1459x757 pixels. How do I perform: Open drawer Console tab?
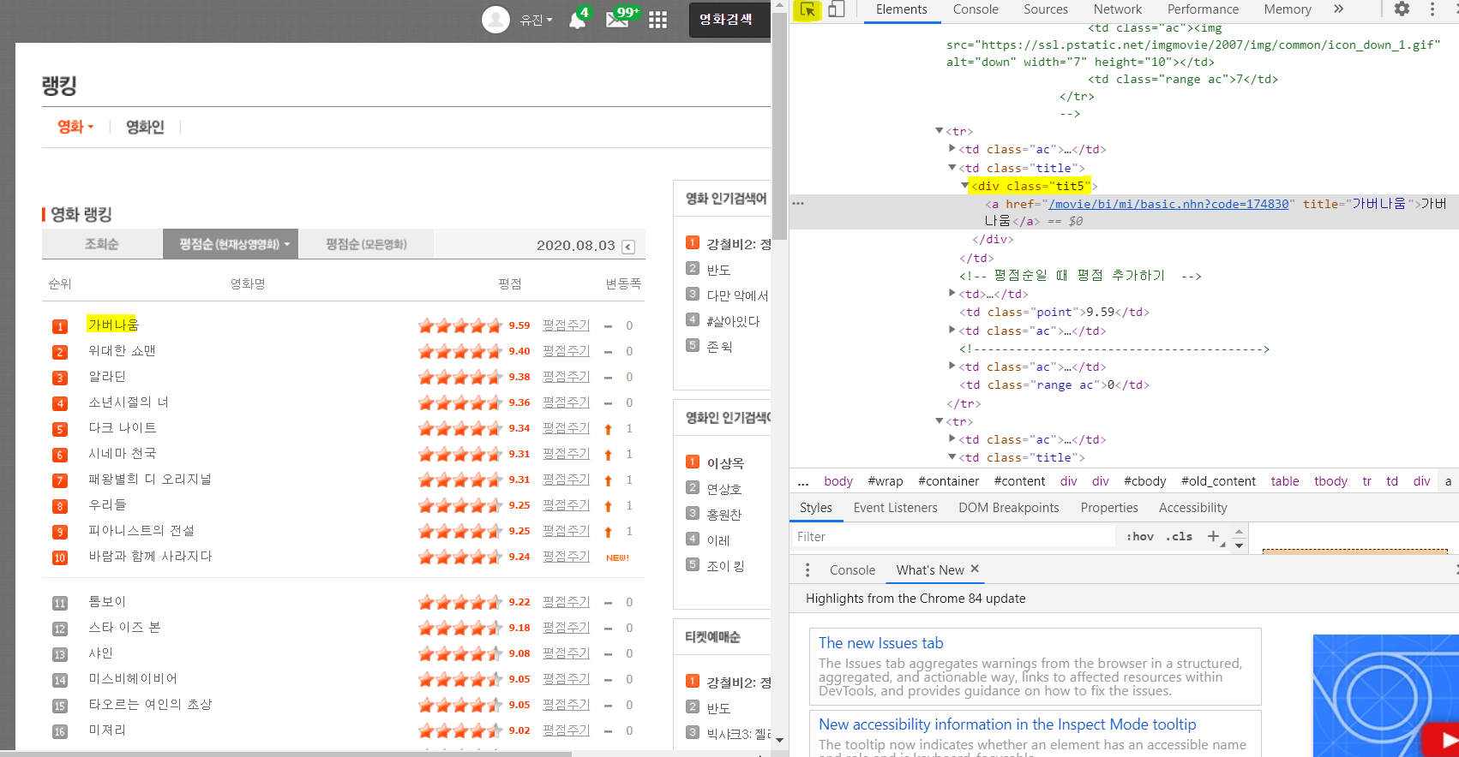coord(852,570)
